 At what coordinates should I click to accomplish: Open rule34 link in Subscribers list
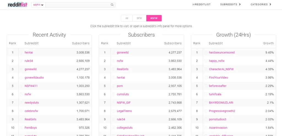[121, 119]
